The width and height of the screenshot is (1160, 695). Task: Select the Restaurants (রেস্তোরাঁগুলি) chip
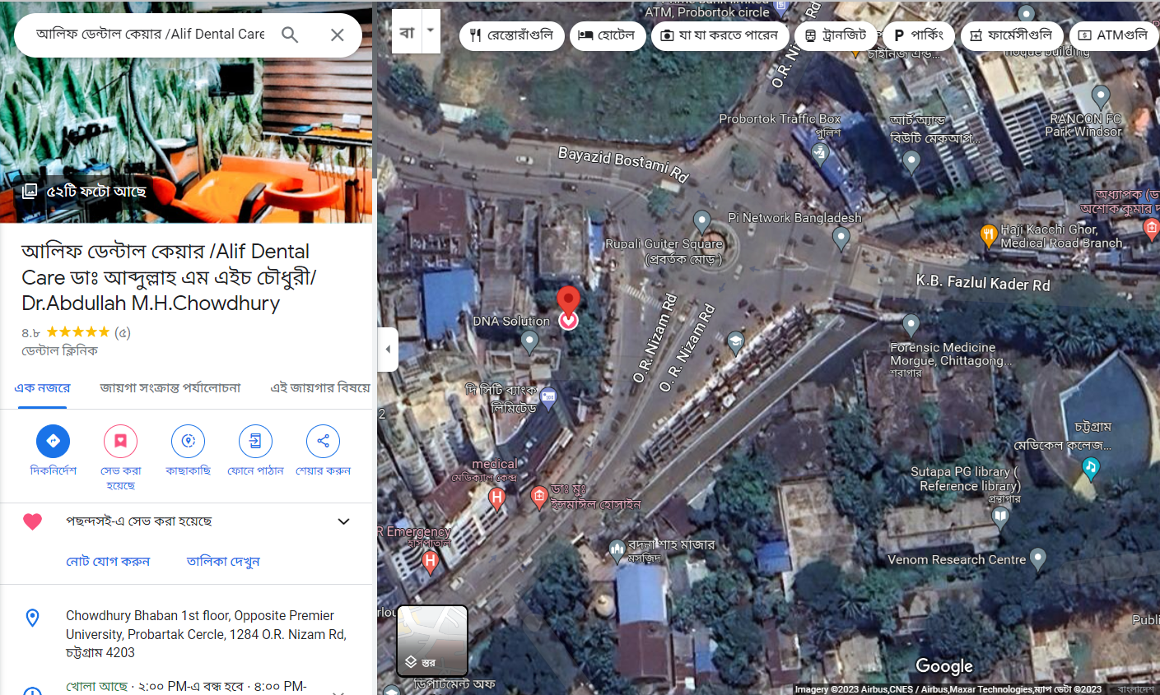click(x=512, y=35)
